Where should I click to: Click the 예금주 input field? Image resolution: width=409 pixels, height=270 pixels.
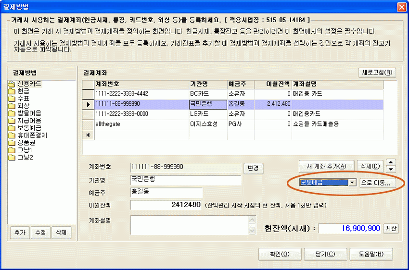(166, 193)
